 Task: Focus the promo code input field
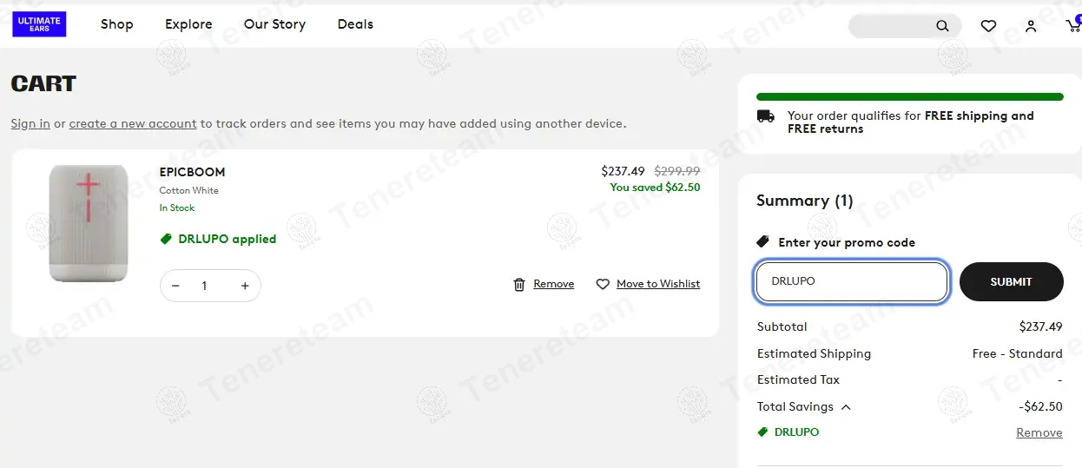[x=851, y=281]
